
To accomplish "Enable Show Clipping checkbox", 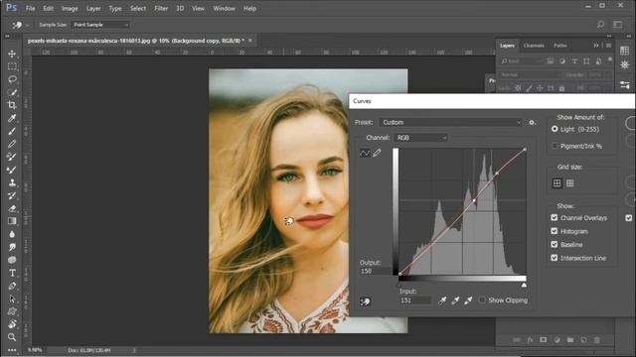I will (x=482, y=299).
